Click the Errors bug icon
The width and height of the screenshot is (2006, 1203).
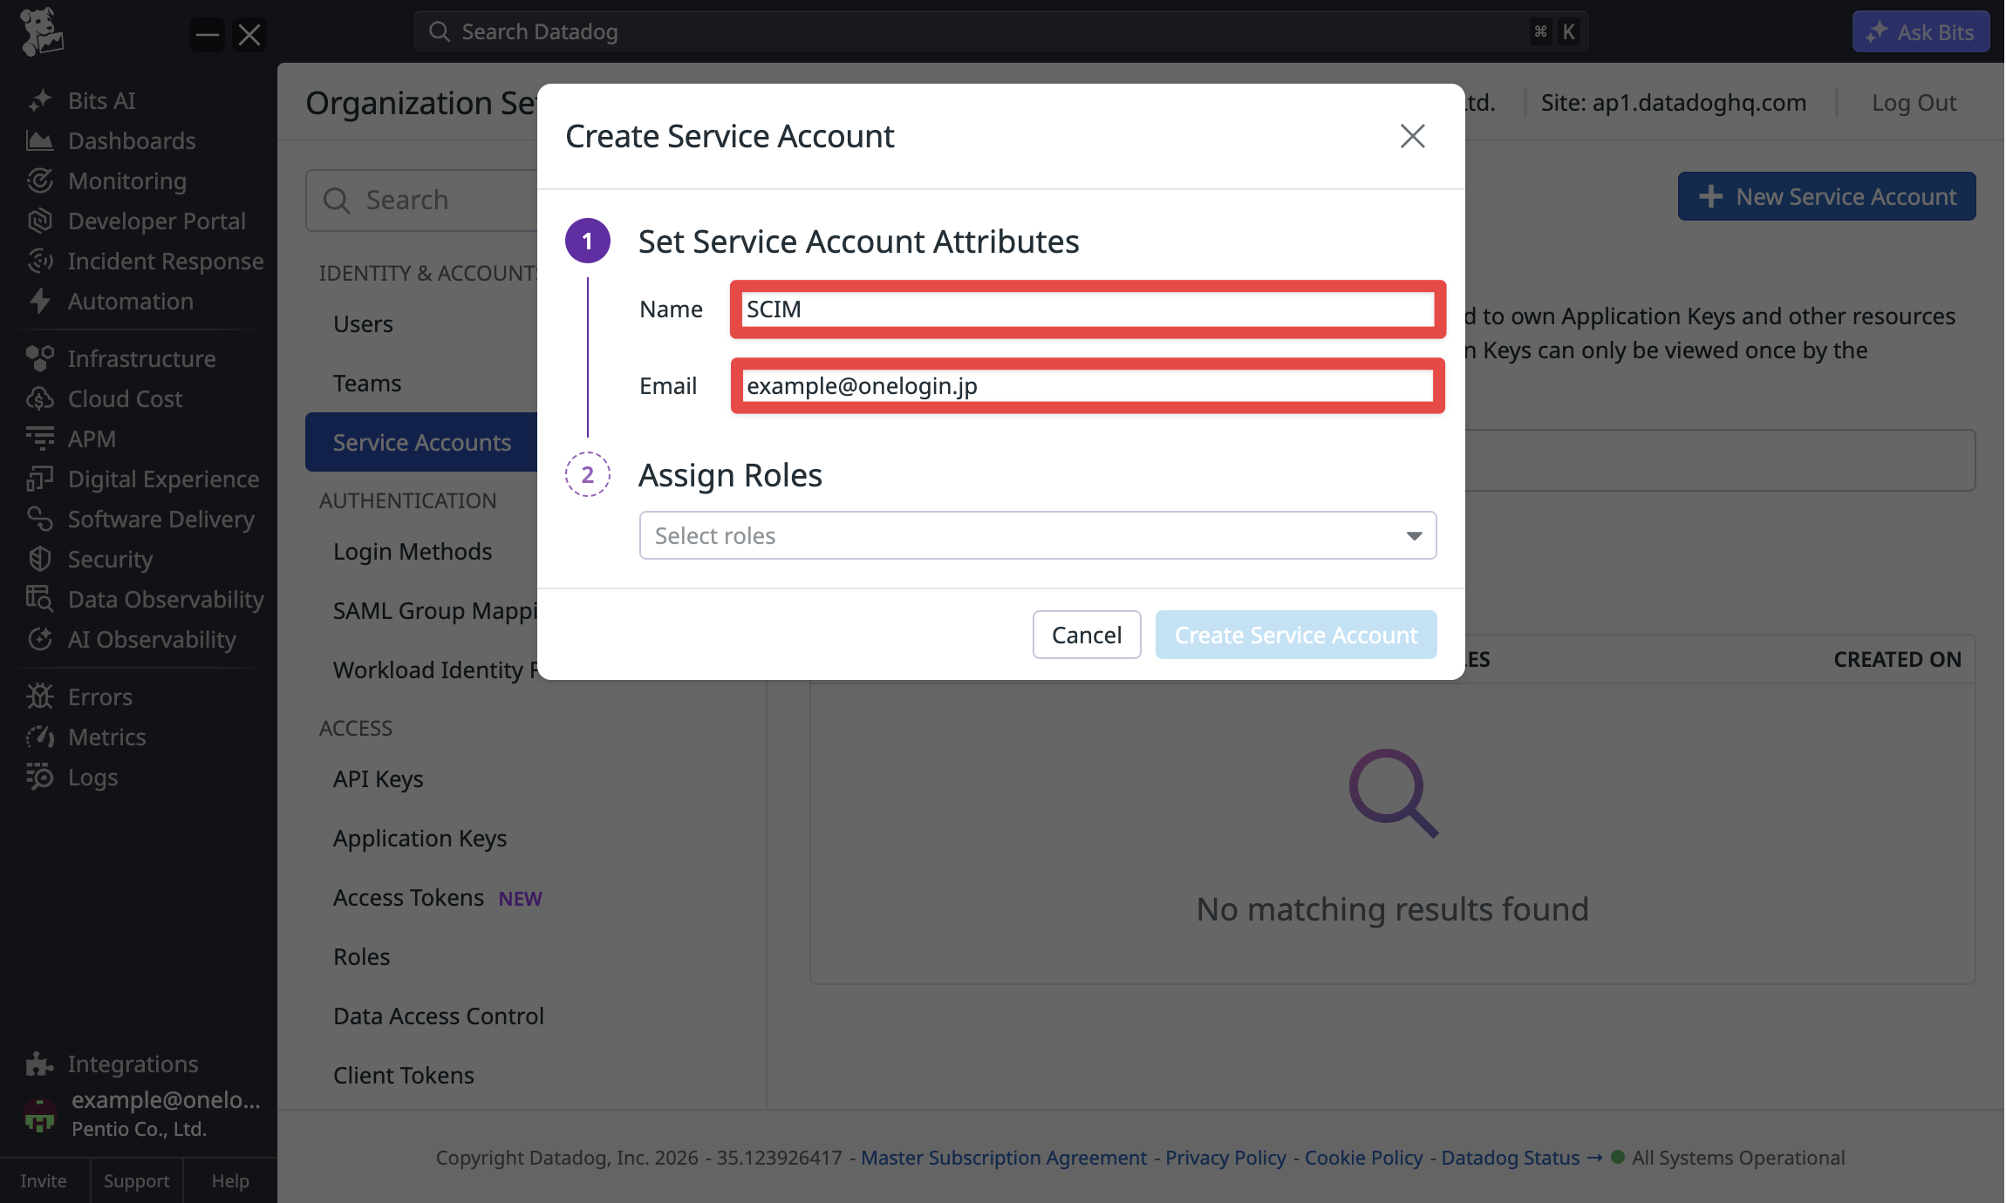coord(39,697)
